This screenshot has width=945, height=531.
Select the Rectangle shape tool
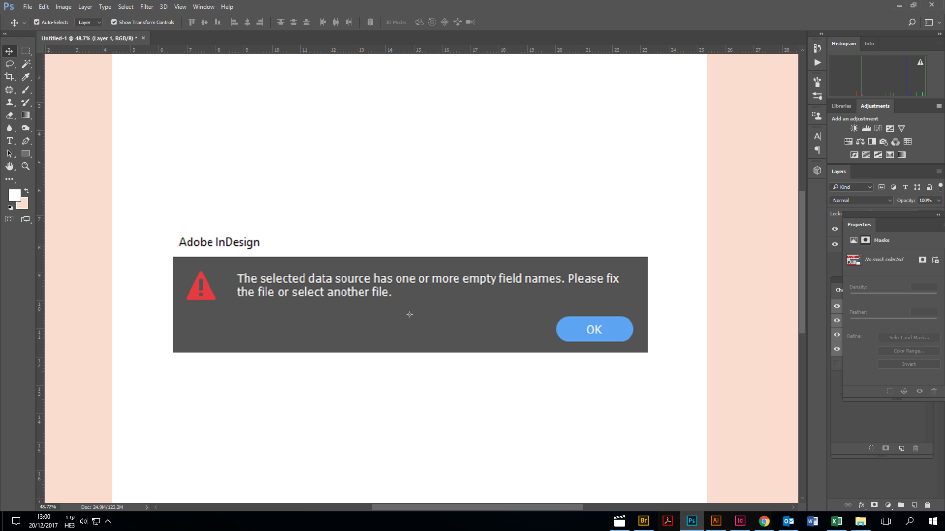(26, 153)
